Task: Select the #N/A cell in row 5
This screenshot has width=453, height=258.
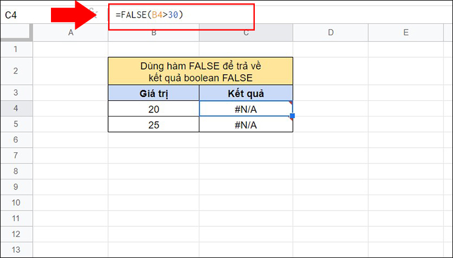Action: click(x=246, y=124)
